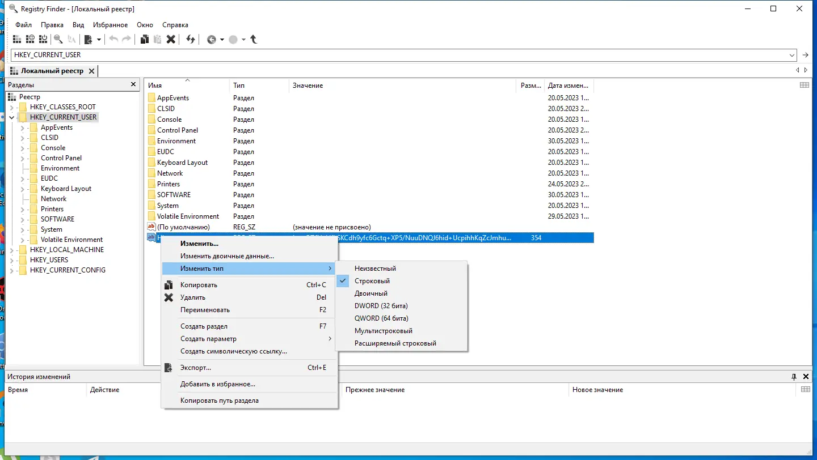This screenshot has width=817, height=460.
Task: Select HKEY_CURRENT_CONFIG in the tree
Action: click(68, 270)
